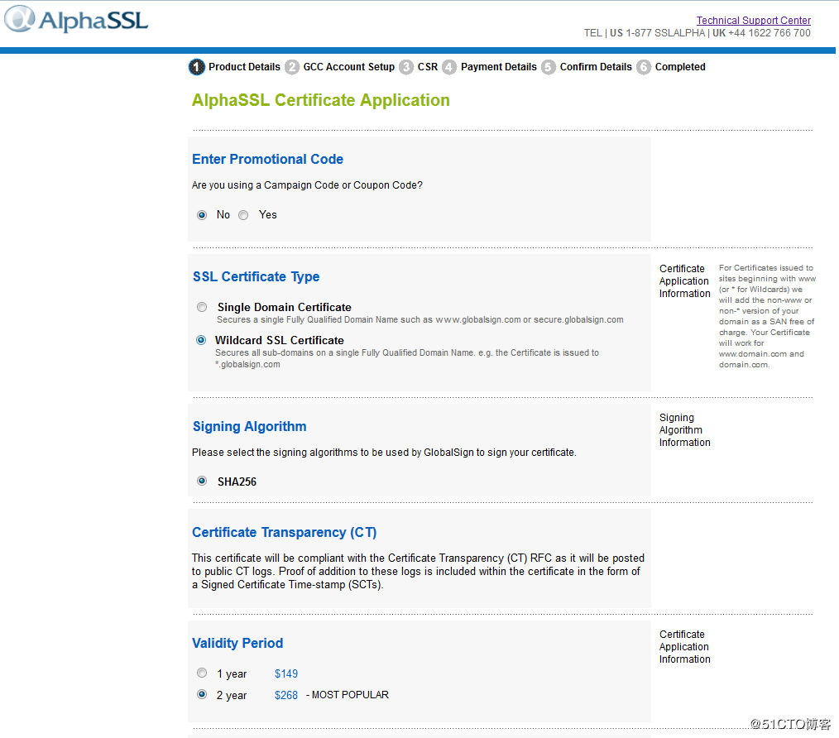The height and width of the screenshot is (738, 839).
Task: Click the Signing Algorithm heading
Action: coord(249,427)
